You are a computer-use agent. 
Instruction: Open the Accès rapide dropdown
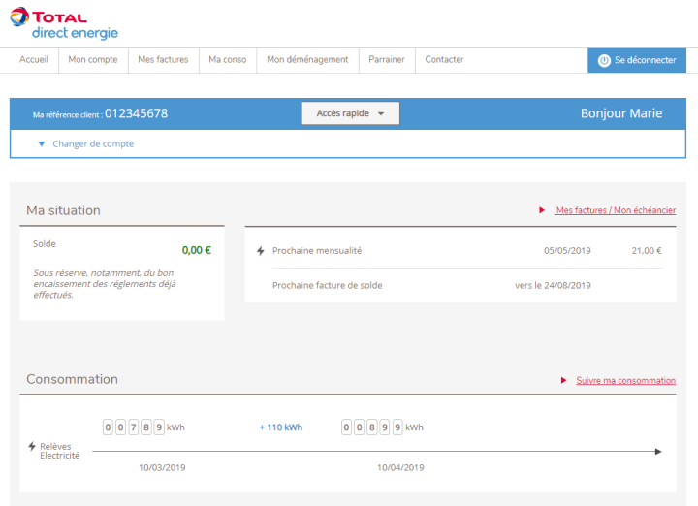pos(350,113)
